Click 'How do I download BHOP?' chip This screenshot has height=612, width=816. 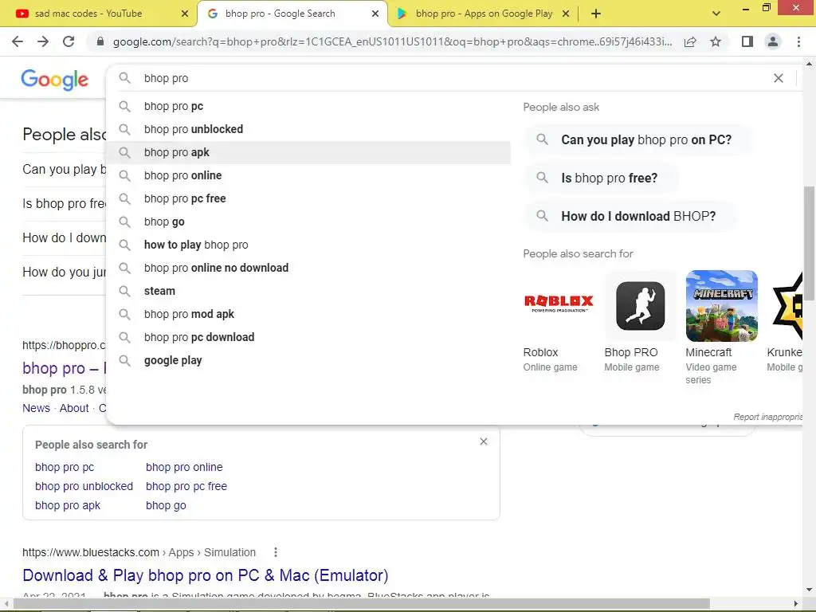630,216
